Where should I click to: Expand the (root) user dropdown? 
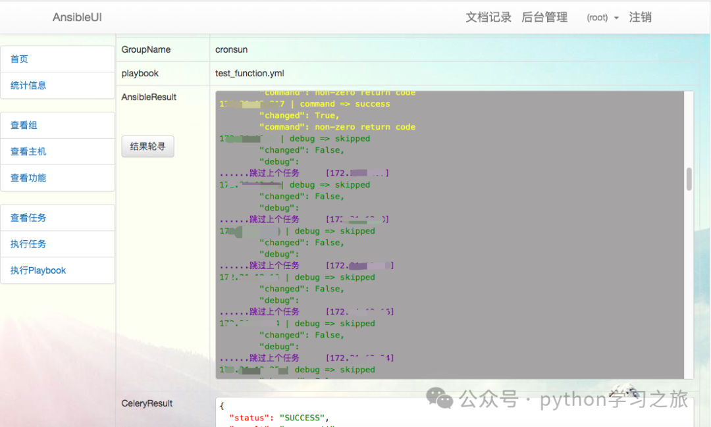click(x=602, y=18)
